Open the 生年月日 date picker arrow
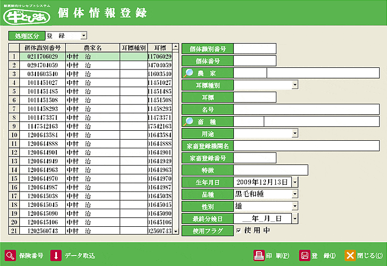The height and width of the screenshot is (266, 387). point(295,182)
